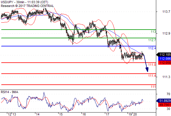This screenshot has height=116, width=171.
Task: Click the 14 date marker on time axis
Action: 38,114
